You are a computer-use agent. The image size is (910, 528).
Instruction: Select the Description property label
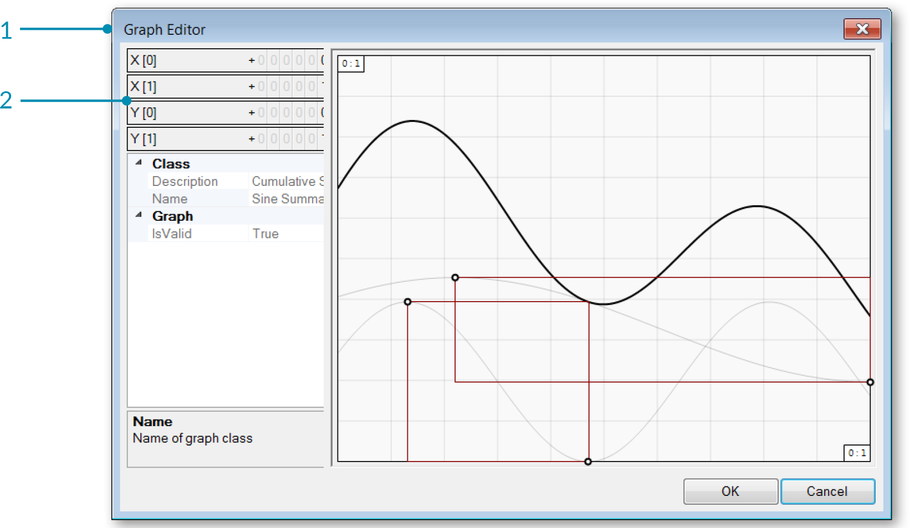tap(185, 182)
